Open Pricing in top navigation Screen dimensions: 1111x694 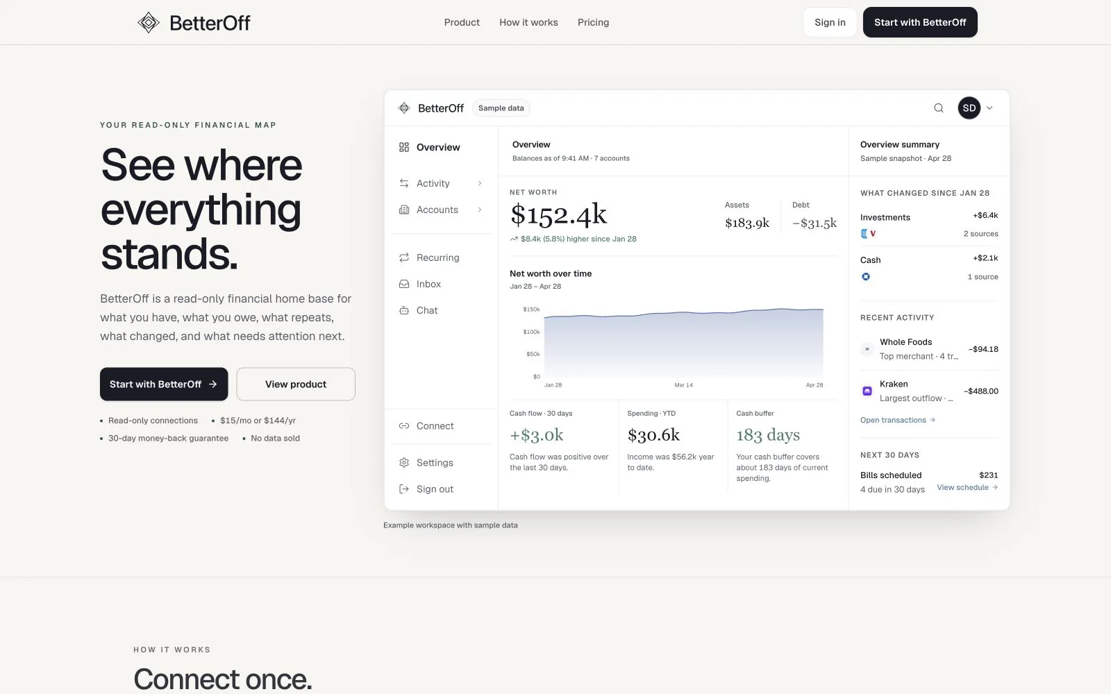tap(593, 22)
